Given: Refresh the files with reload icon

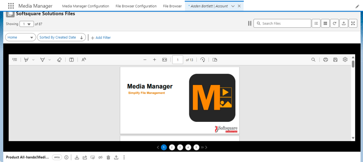Looking at the screenshot, I should point(335,23).
